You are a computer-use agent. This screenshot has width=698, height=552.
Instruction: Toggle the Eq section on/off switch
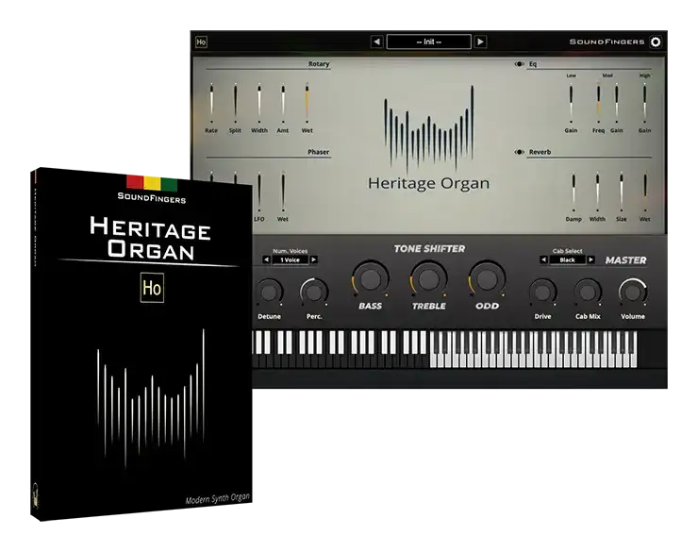pyautogui.click(x=519, y=64)
